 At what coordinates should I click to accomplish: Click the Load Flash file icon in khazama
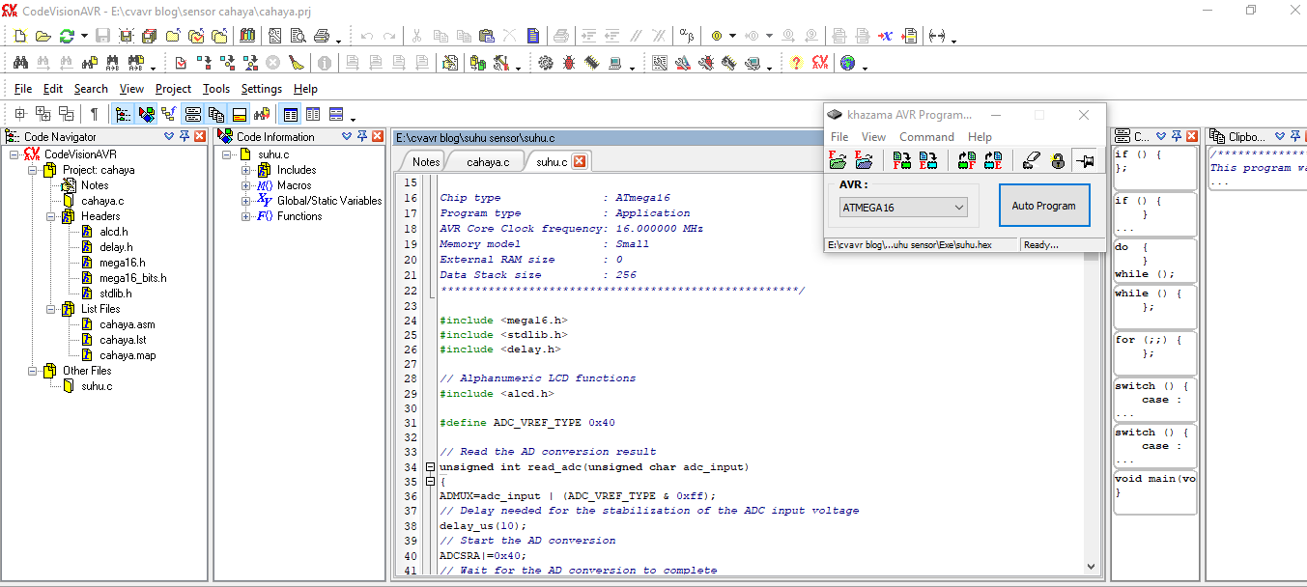[x=838, y=160]
